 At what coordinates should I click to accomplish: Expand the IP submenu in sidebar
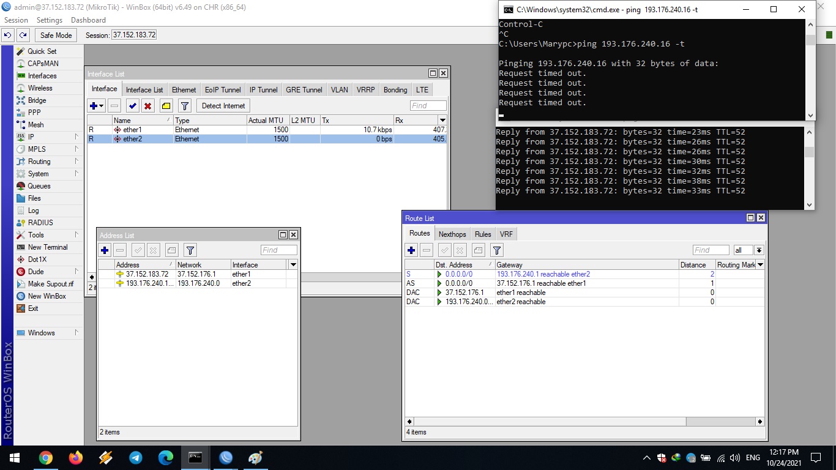pos(77,137)
